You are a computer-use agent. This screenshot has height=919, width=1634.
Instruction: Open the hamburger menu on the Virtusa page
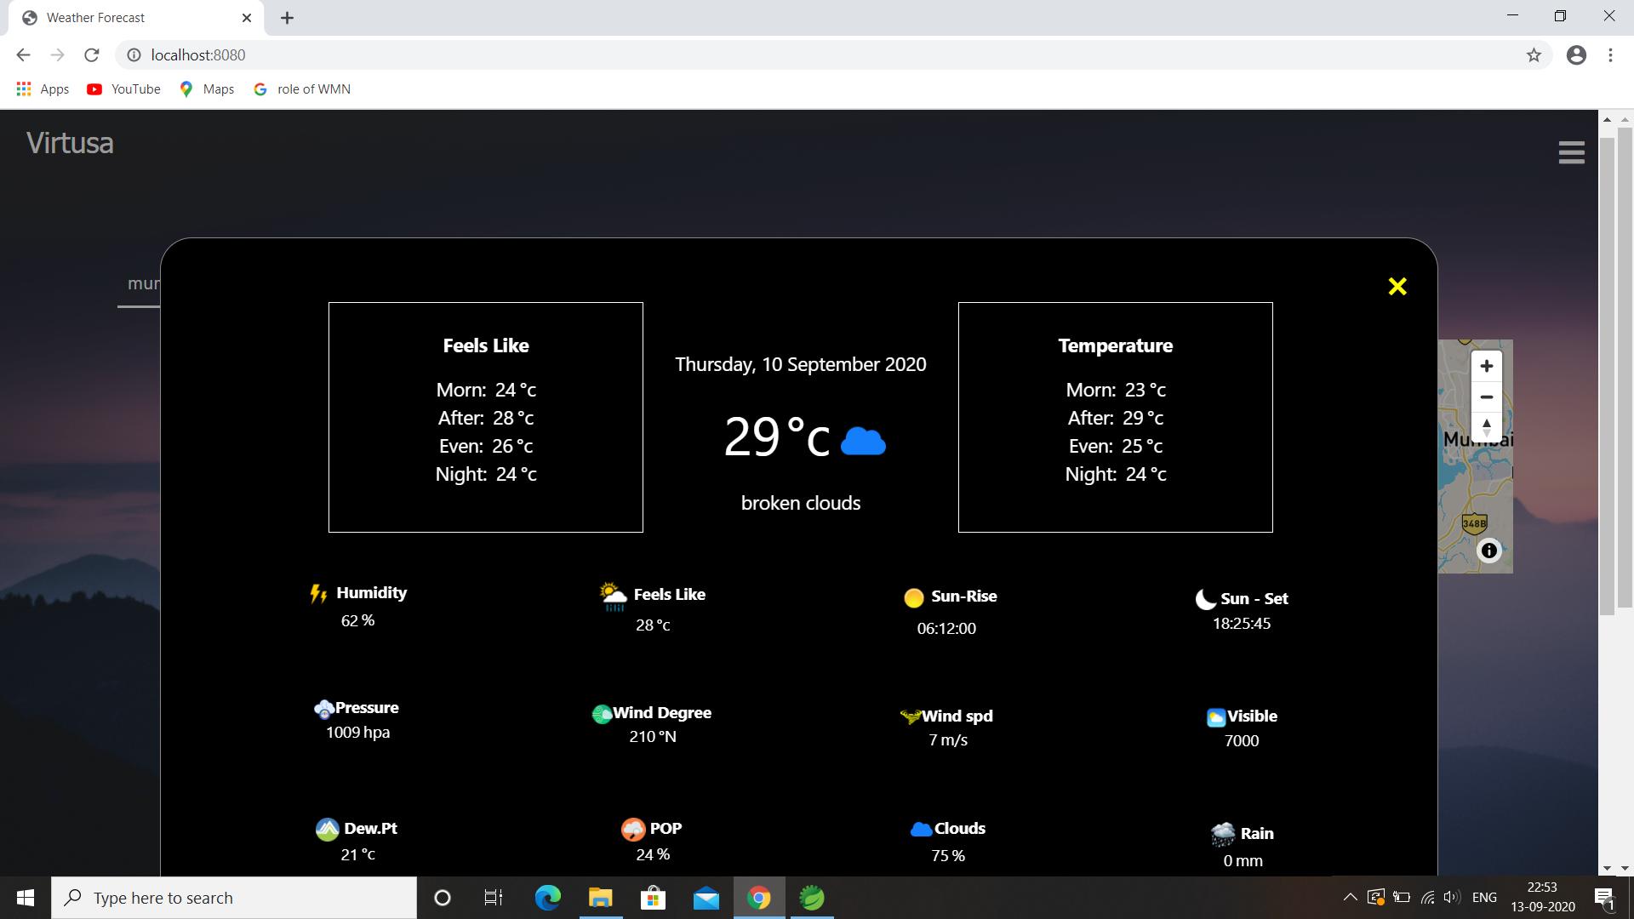tap(1571, 151)
